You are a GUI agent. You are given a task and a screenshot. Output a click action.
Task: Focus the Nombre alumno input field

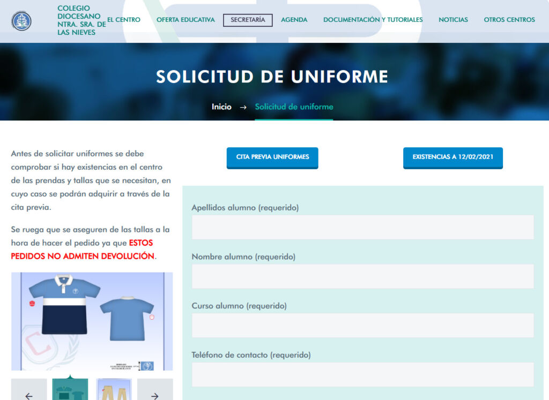click(x=362, y=276)
